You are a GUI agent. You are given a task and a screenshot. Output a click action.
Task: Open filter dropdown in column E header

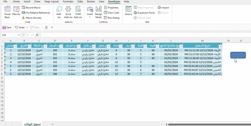(79, 46)
